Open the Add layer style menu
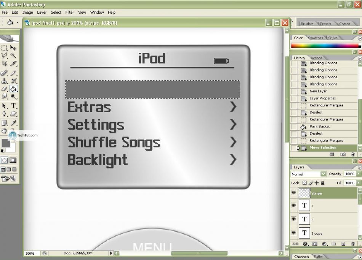Image resolution: width=362 pixels, height=260 pixels. tap(305, 244)
